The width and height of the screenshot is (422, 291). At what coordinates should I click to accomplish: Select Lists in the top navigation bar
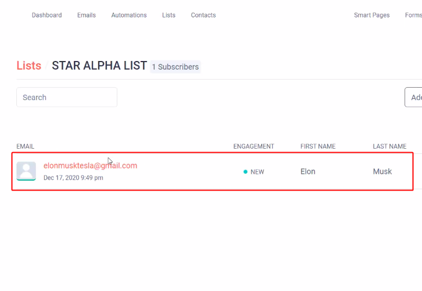169,15
